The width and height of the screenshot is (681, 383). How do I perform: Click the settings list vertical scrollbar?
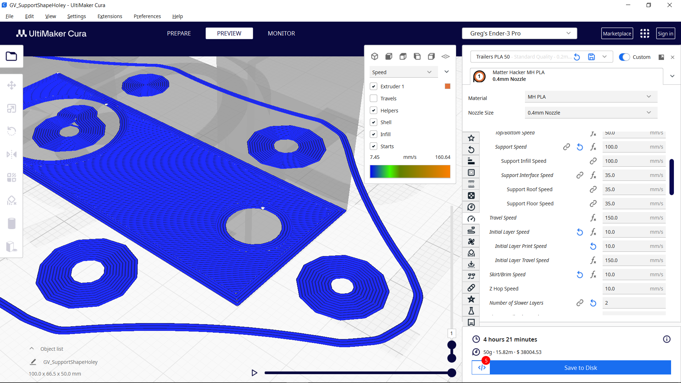671,177
